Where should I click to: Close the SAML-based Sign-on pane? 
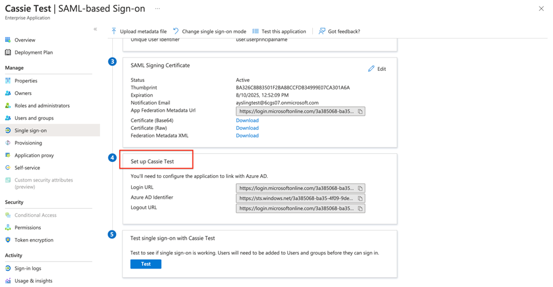(x=541, y=9)
